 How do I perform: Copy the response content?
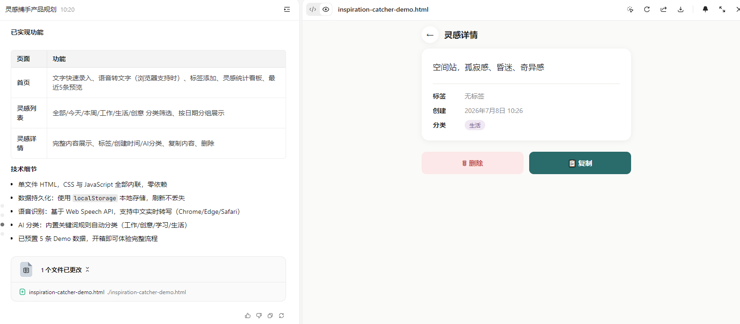(270, 316)
